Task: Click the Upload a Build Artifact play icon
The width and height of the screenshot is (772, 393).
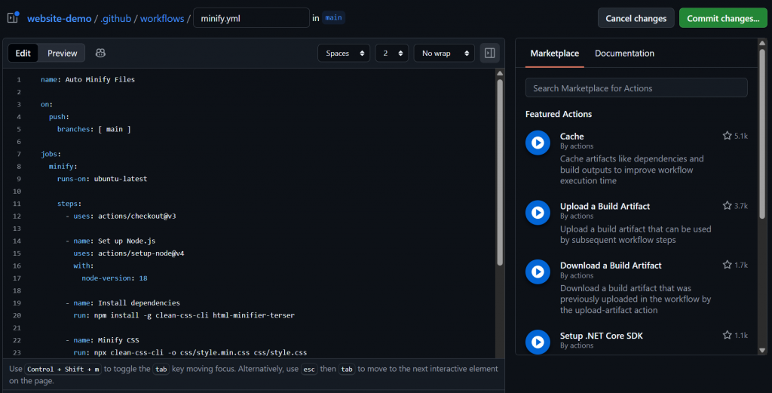Action: [538, 213]
